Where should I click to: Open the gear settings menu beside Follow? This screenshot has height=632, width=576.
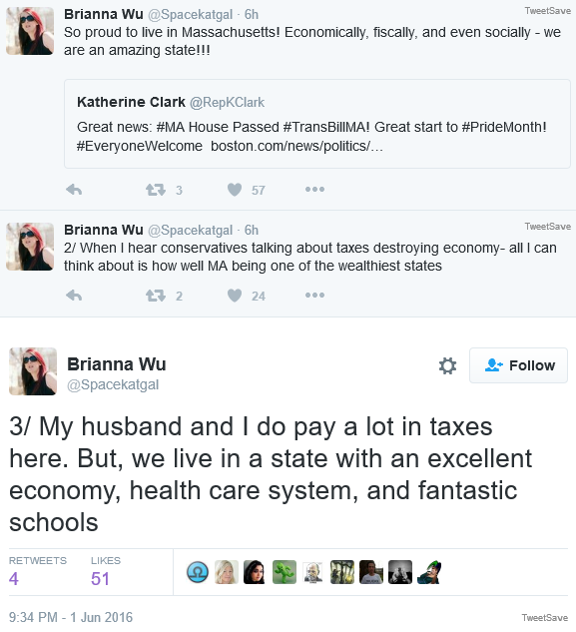point(447,365)
